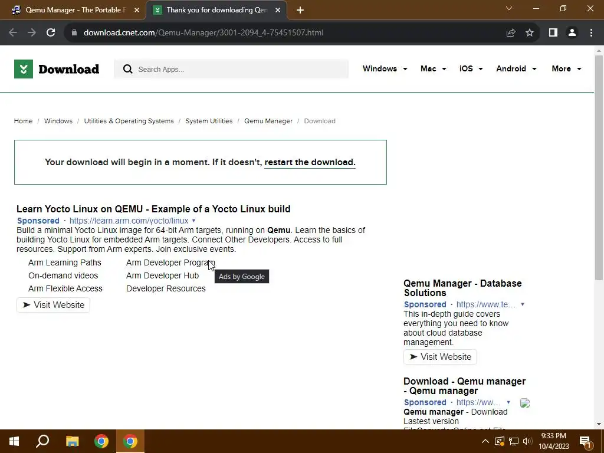Click the address bar URL text
Screen dimensions: 604x453
tap(203, 33)
